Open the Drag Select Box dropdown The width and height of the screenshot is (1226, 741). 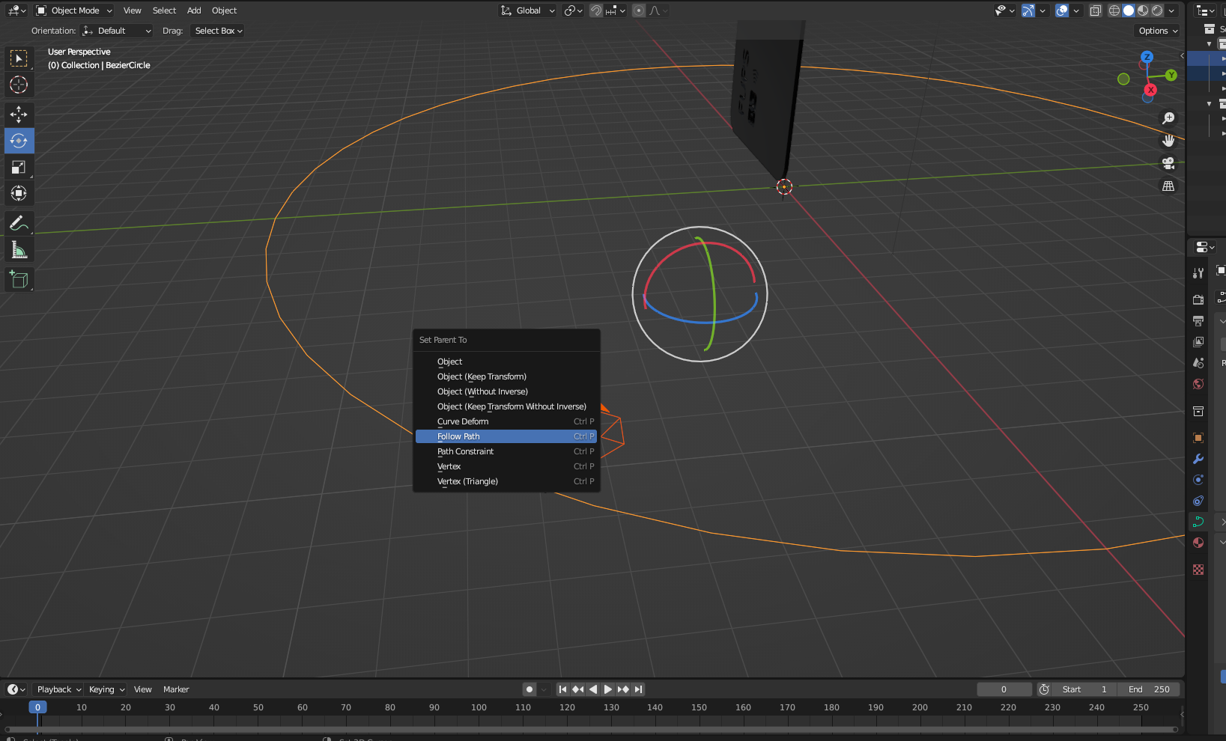[217, 31]
